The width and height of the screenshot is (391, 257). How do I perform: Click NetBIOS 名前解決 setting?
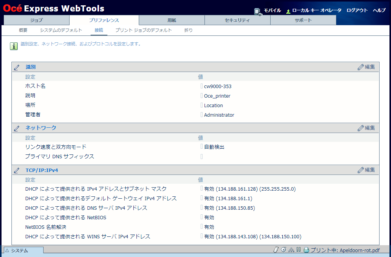tap(45, 227)
